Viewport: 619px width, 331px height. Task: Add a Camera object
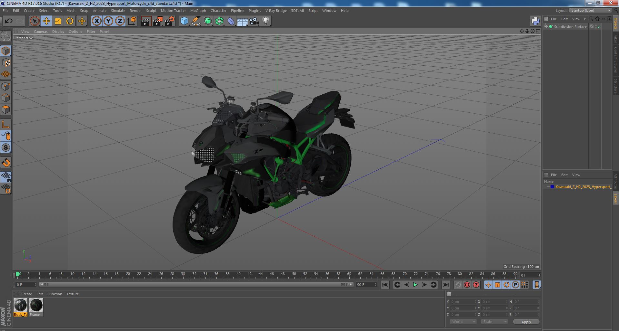[x=254, y=21]
